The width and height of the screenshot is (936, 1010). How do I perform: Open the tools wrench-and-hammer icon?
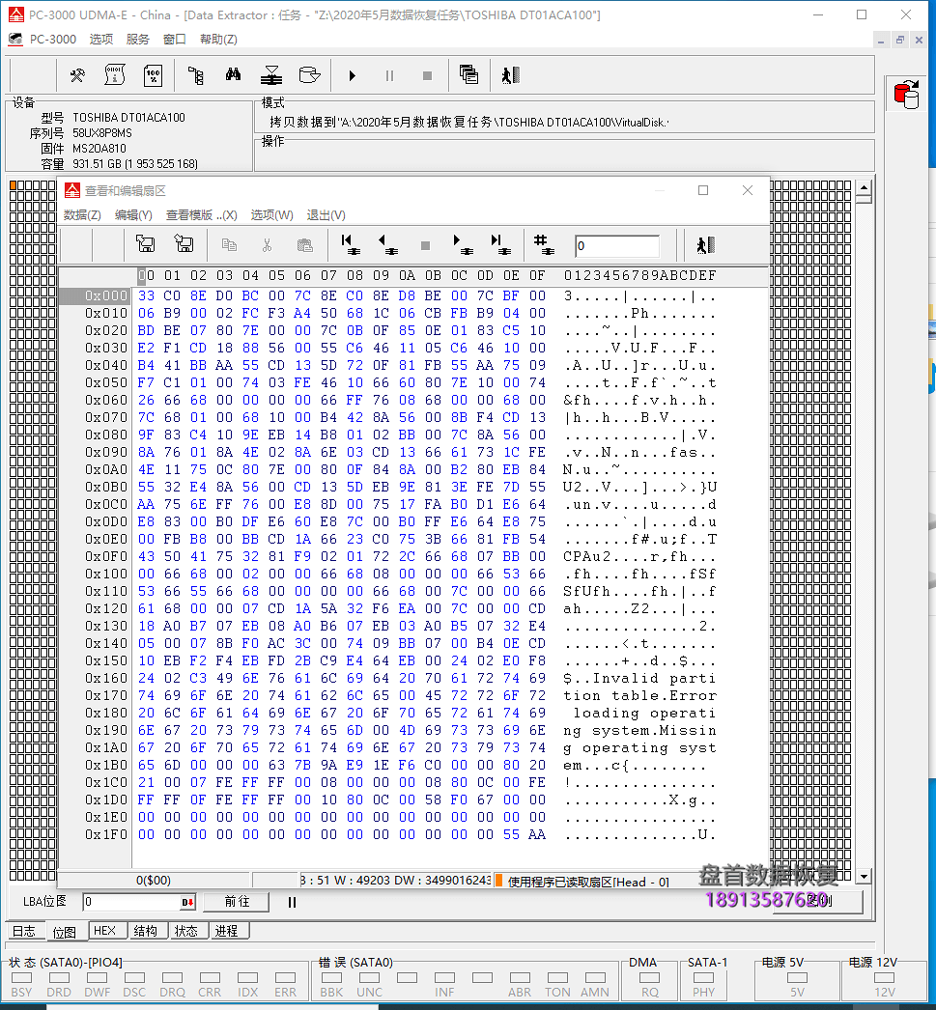coord(77,76)
